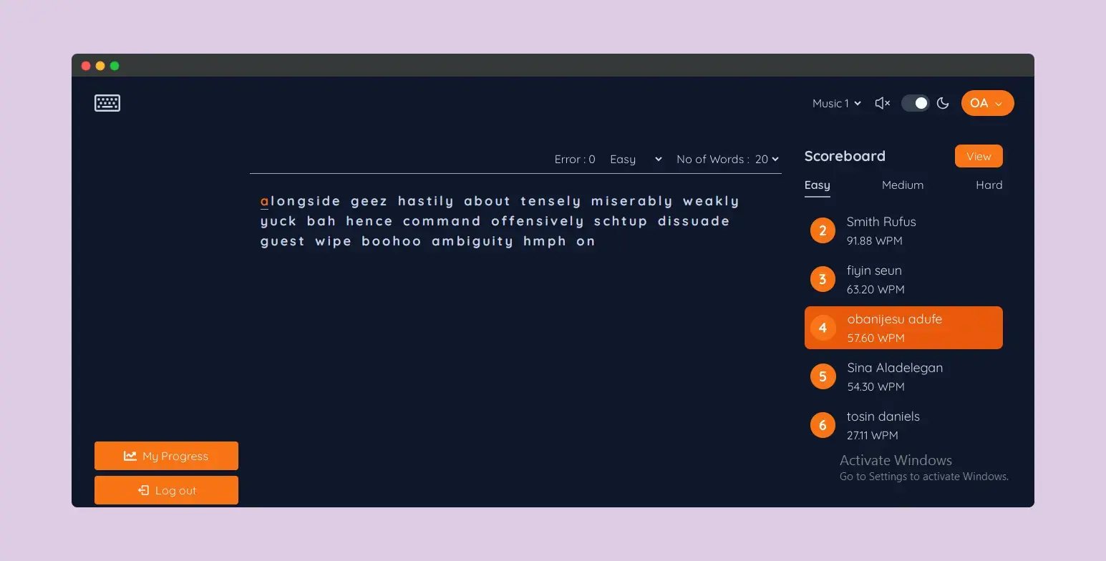Click the rank 2 badge for Smith Rufus
The height and width of the screenshot is (561, 1106).
click(823, 230)
